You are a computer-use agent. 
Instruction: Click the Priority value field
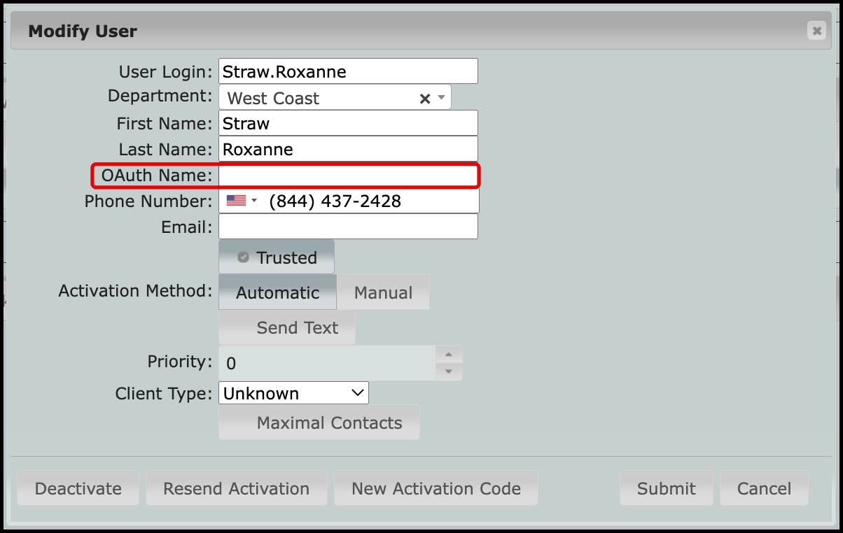click(328, 363)
